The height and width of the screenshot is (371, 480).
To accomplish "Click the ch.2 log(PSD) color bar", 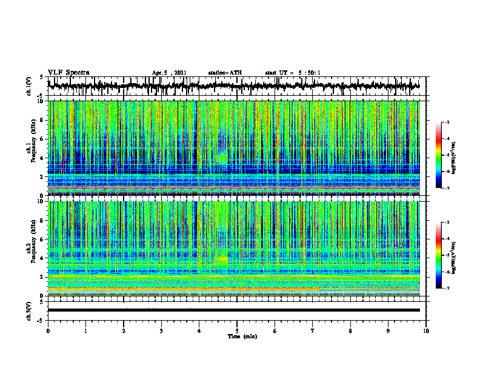I will click(439, 255).
